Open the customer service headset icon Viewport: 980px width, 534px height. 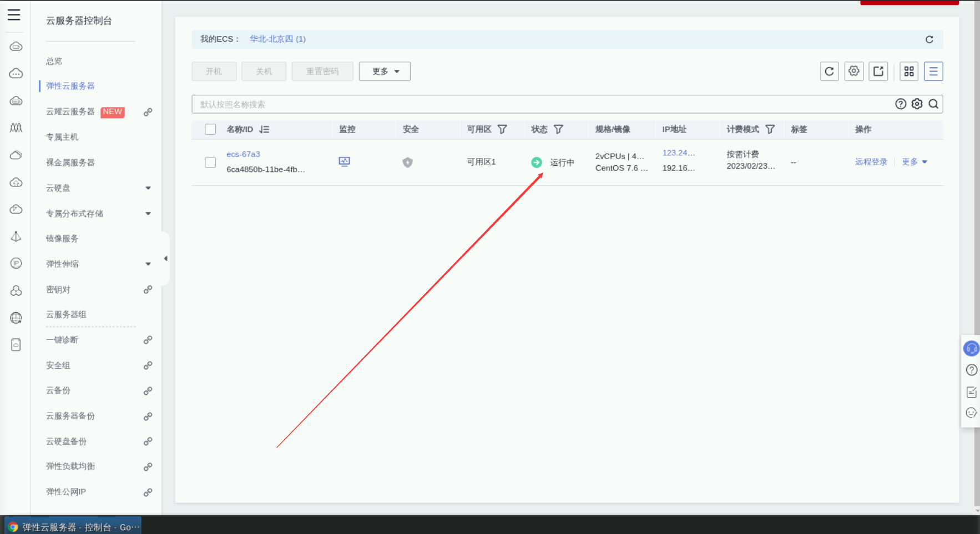pyautogui.click(x=972, y=348)
